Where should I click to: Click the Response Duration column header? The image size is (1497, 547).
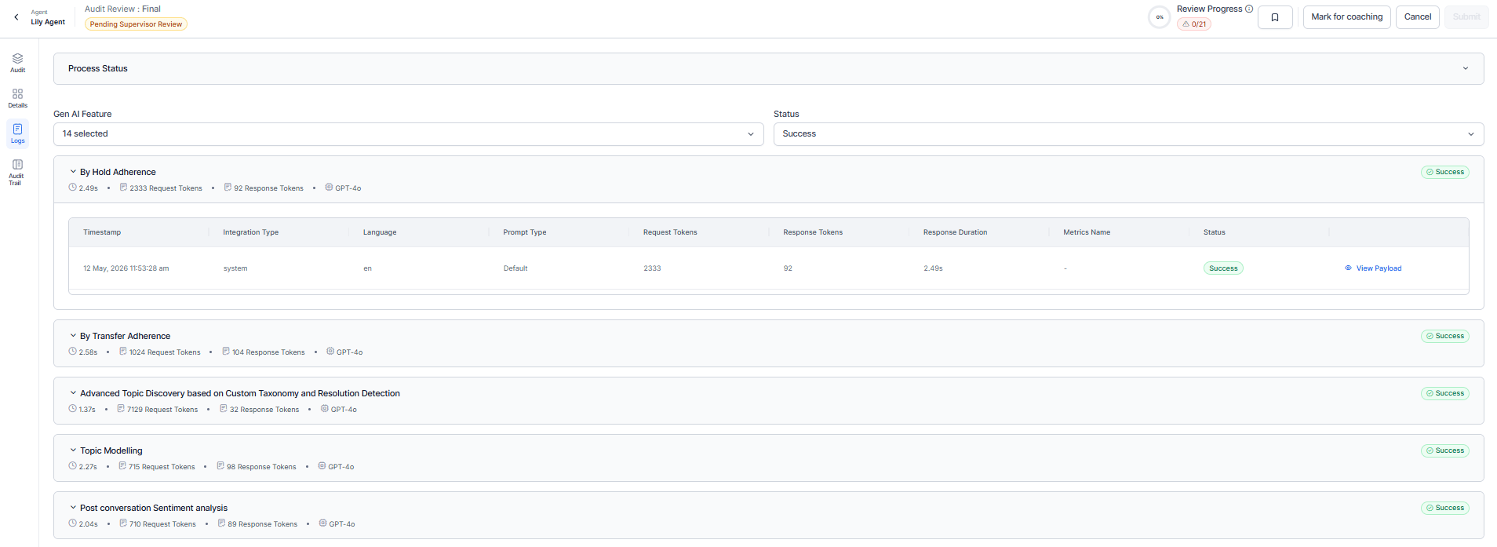(955, 232)
